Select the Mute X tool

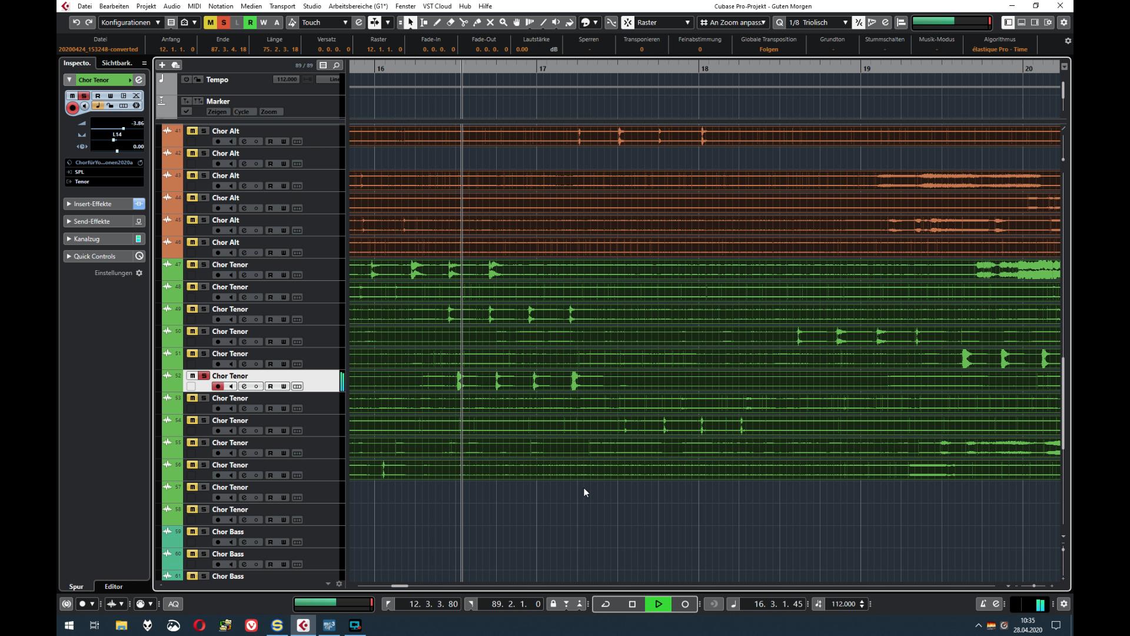coord(490,22)
